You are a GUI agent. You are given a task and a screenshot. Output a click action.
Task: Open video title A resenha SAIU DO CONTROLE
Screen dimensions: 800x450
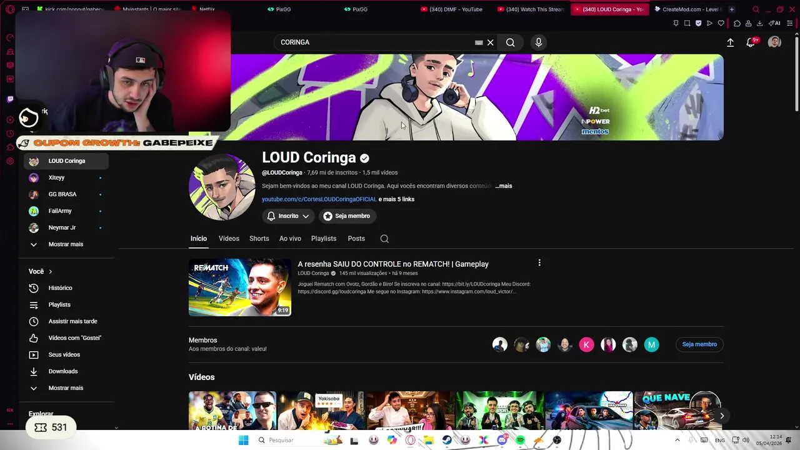point(393,264)
